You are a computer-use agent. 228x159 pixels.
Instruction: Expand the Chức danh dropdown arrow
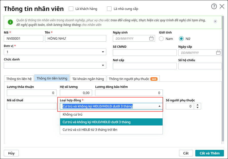103,65
